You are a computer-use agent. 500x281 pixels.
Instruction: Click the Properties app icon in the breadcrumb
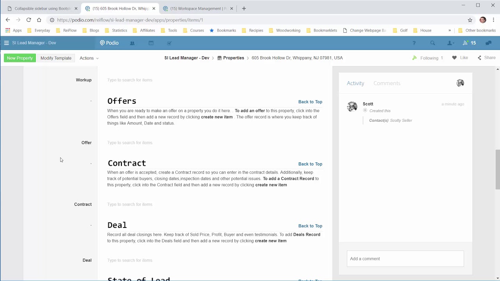pyautogui.click(x=220, y=58)
